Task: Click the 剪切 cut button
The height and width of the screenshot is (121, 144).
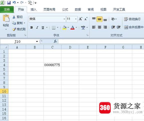Action: (17, 17)
